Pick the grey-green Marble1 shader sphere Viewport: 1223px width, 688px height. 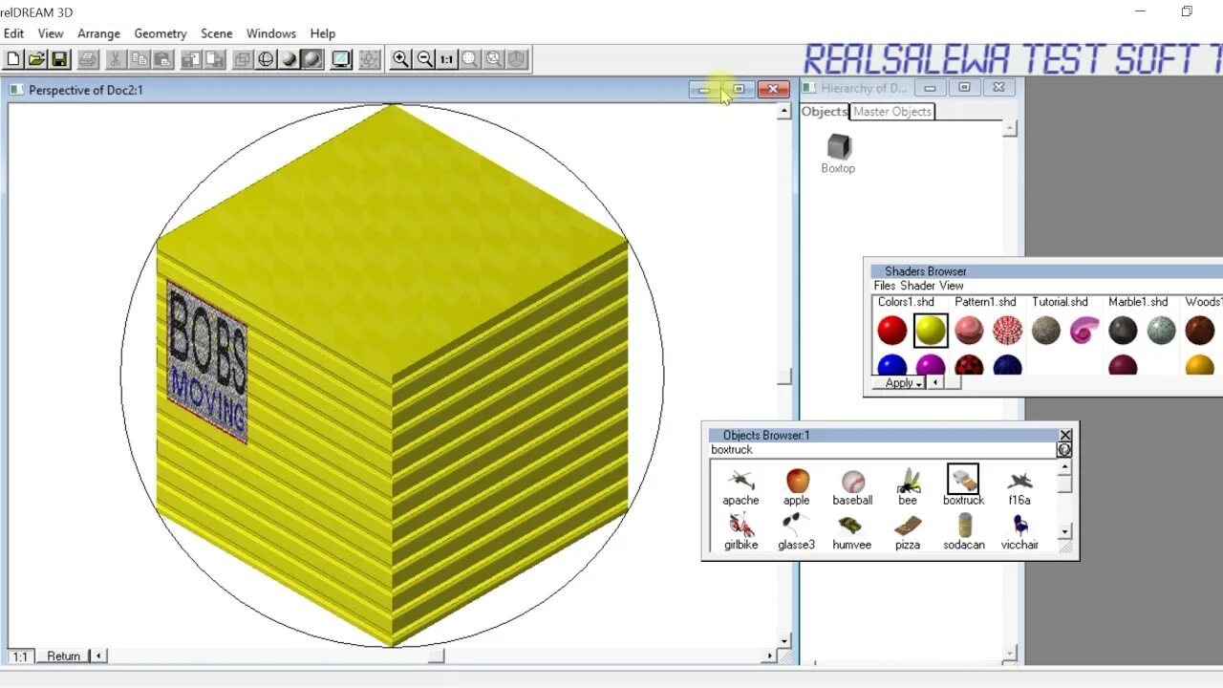click(x=1161, y=331)
